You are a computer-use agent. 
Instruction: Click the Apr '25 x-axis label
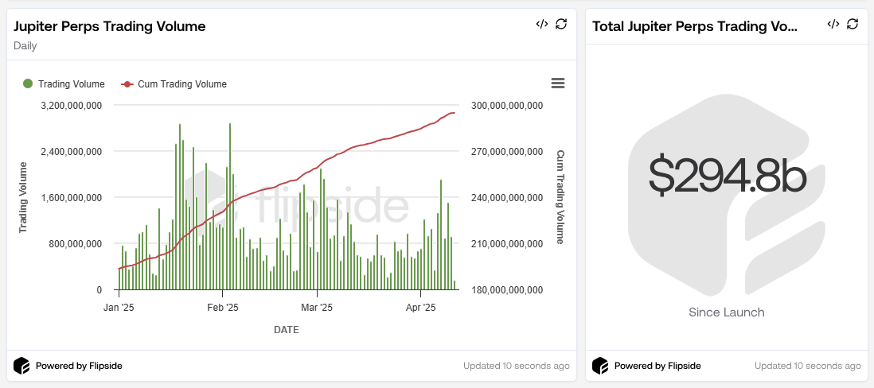tap(420, 308)
